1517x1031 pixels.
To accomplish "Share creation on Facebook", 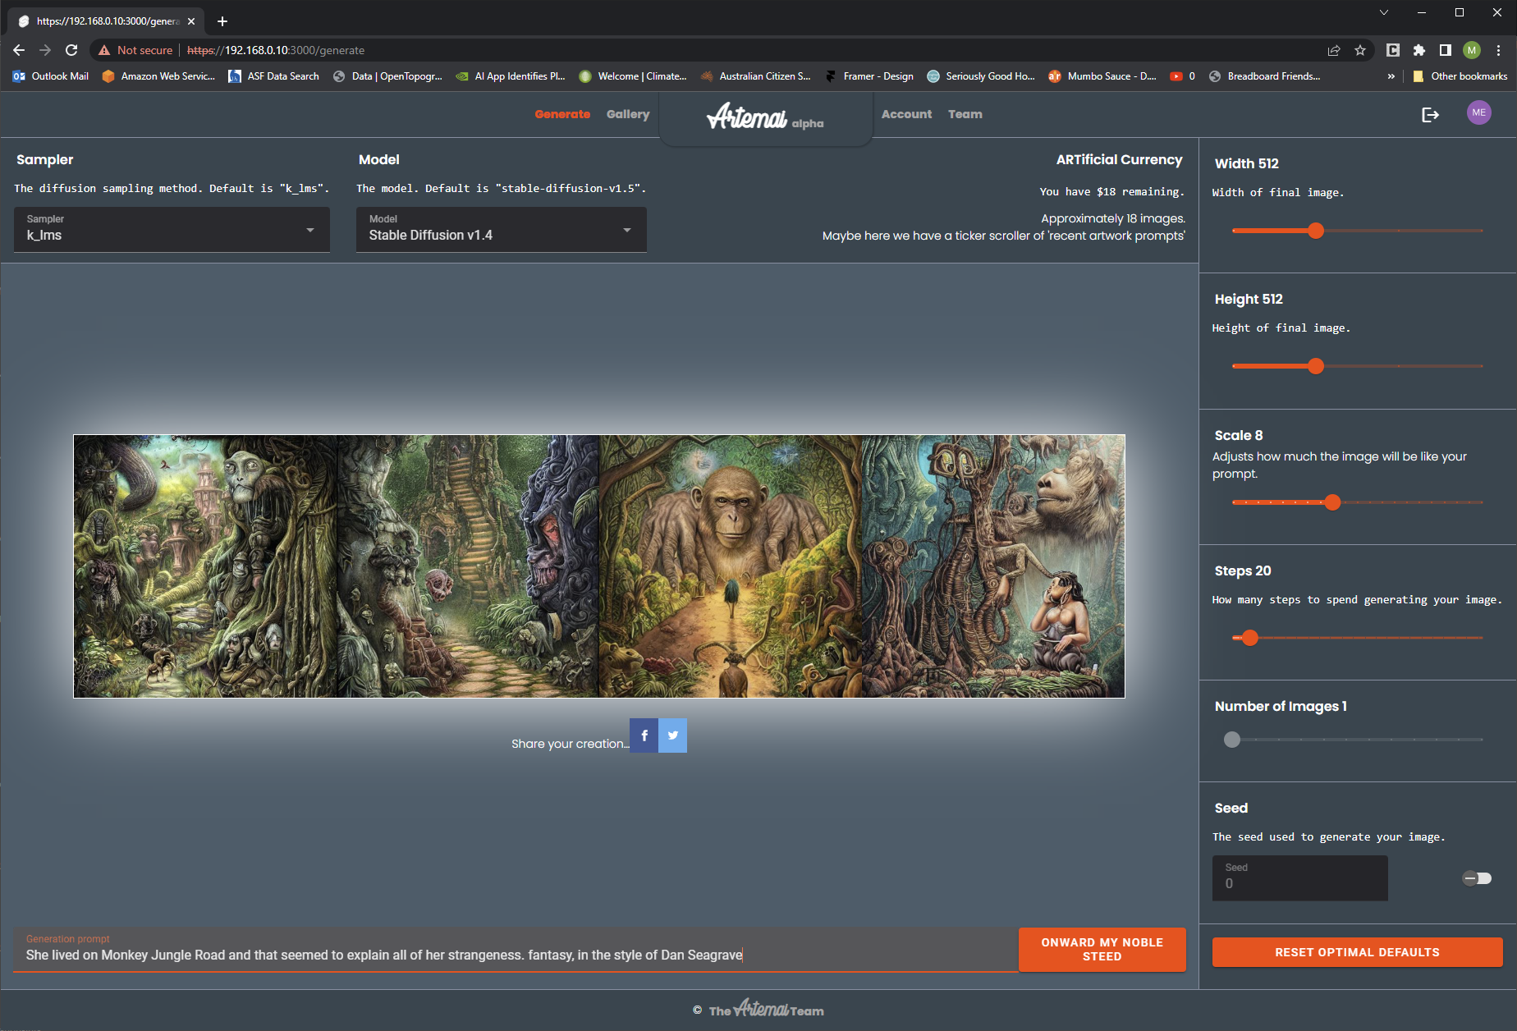I will [644, 735].
